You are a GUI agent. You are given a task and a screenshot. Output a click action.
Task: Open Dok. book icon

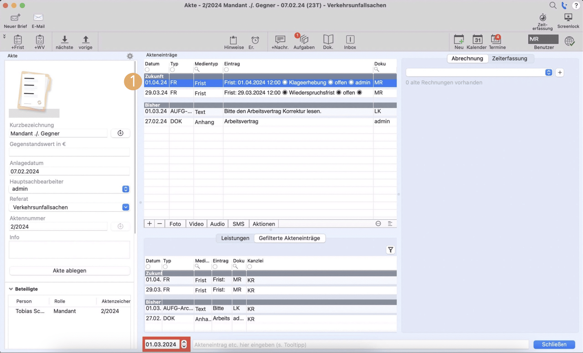[328, 42]
